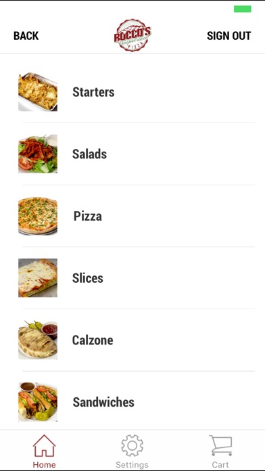Tap the Starters food thumbnail
The image size is (265, 471).
tap(38, 92)
